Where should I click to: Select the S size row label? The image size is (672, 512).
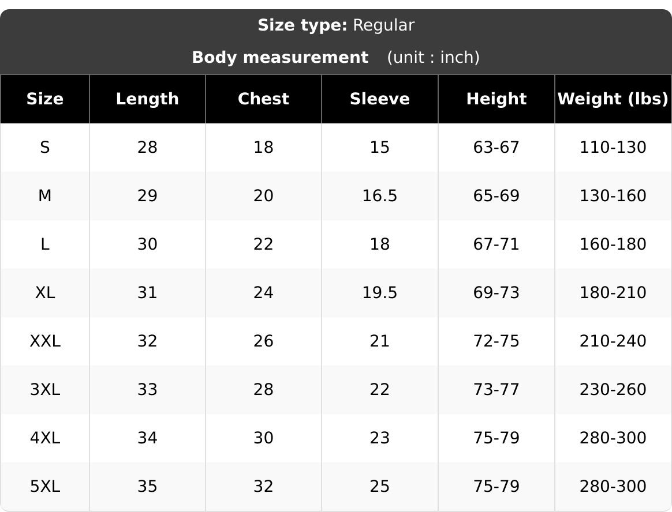[x=45, y=147]
